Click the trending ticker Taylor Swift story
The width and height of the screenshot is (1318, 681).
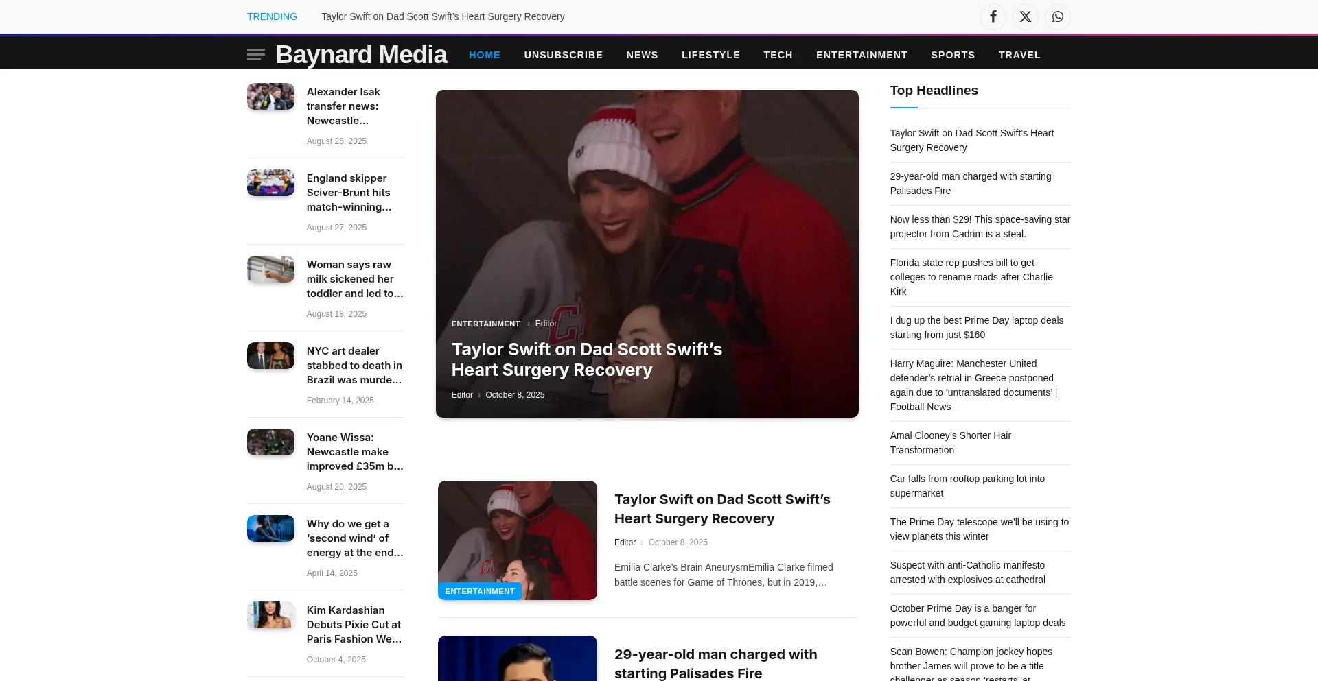(x=443, y=16)
